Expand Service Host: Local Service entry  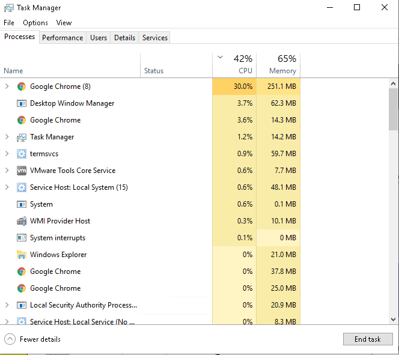click(x=7, y=321)
